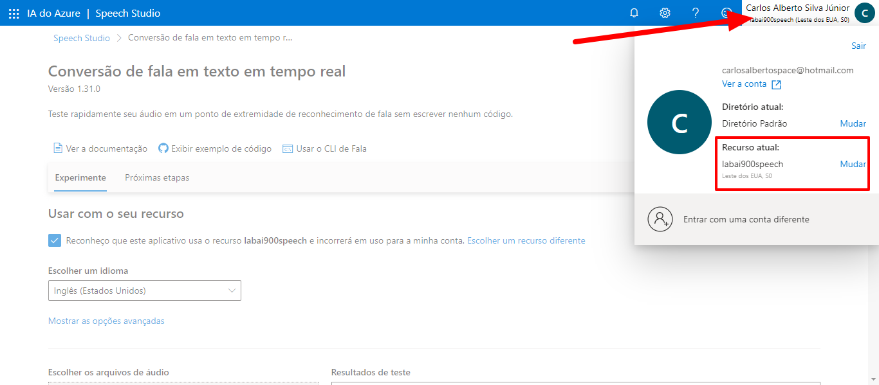Screen dimensions: 879x385
Task: Click the Diretório Padrão text
Action: click(755, 123)
